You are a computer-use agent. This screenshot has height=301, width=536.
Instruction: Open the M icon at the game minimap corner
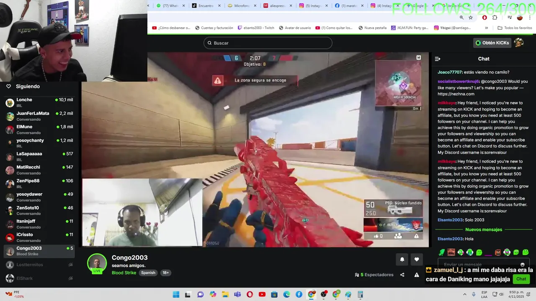tap(418, 58)
